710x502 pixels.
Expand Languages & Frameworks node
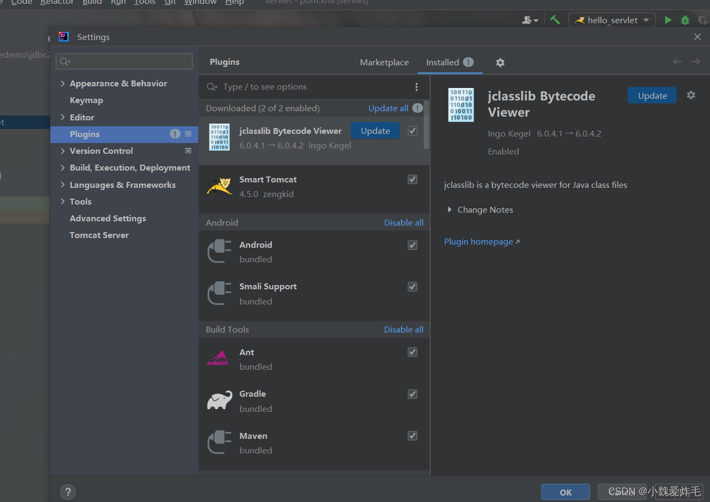pyautogui.click(x=63, y=185)
